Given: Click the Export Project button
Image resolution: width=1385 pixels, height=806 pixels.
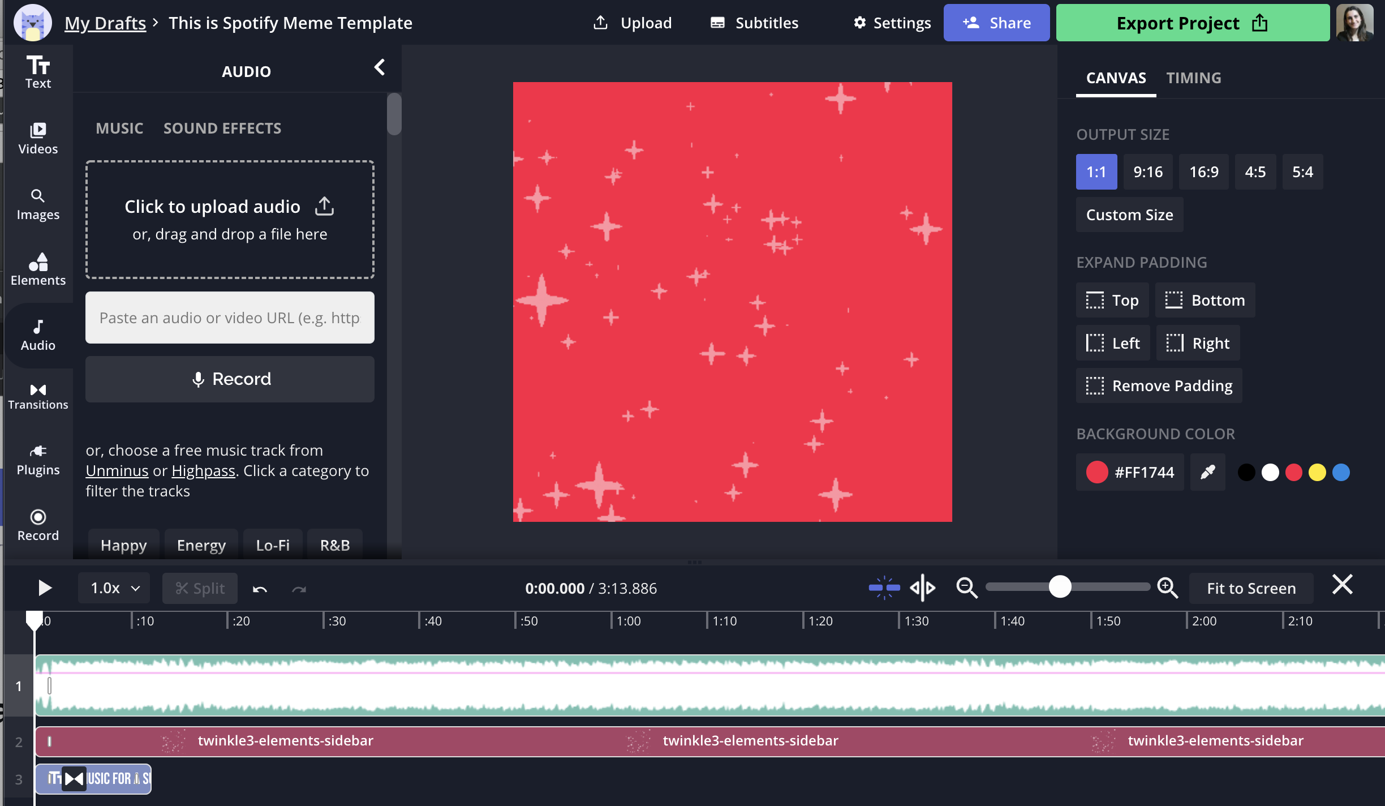Looking at the screenshot, I should 1192,23.
